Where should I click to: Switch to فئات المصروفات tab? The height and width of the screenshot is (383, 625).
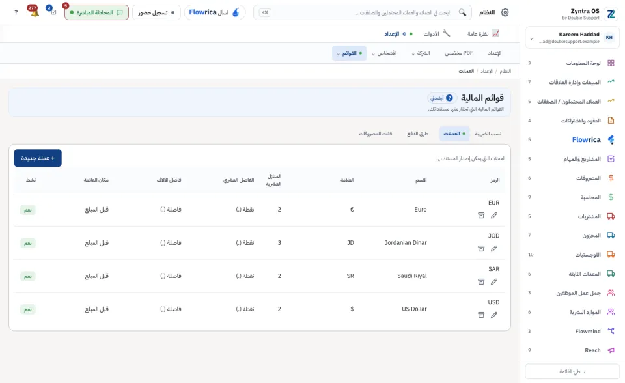[375, 134]
